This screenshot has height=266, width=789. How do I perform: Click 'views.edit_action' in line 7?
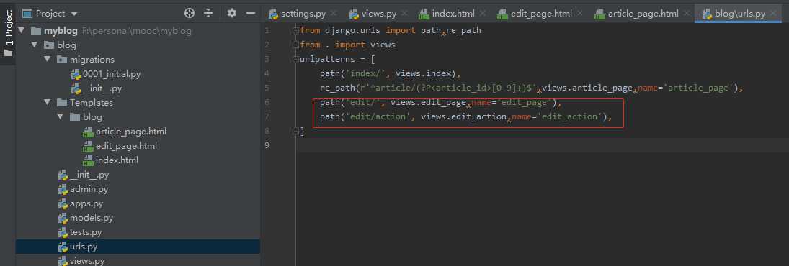(463, 117)
